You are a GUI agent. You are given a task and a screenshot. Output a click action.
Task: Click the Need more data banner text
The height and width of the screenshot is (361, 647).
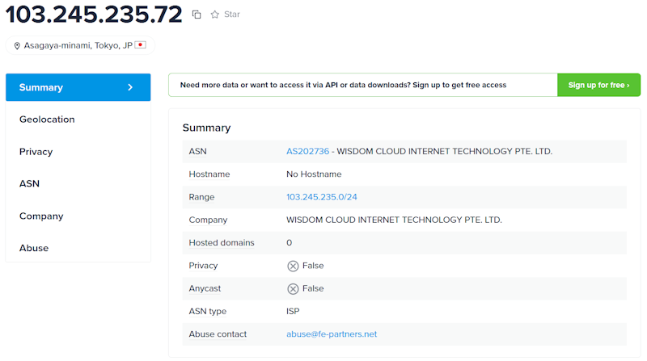pos(343,85)
